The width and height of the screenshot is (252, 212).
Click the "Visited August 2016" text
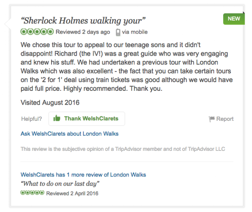click(x=50, y=103)
